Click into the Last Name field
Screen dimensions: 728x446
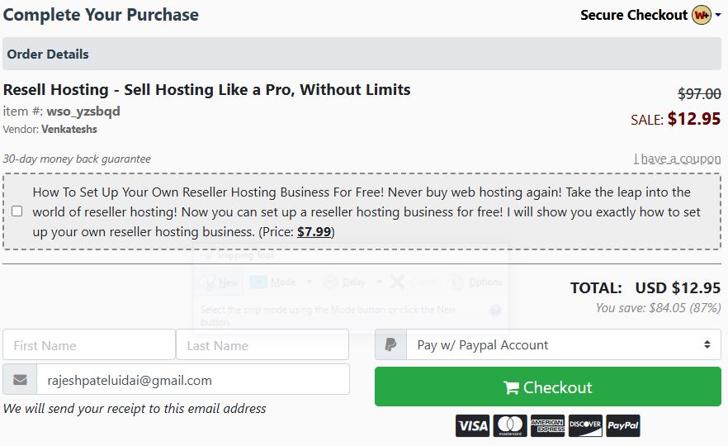(262, 345)
